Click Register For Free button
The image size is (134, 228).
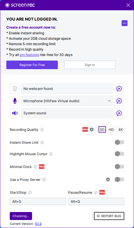coord(32,65)
